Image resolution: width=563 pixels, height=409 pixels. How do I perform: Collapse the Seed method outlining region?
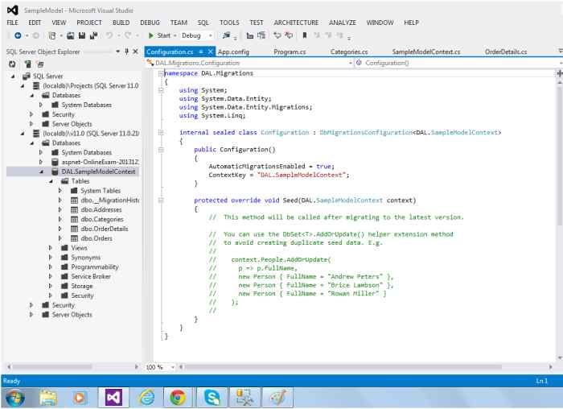coord(160,200)
